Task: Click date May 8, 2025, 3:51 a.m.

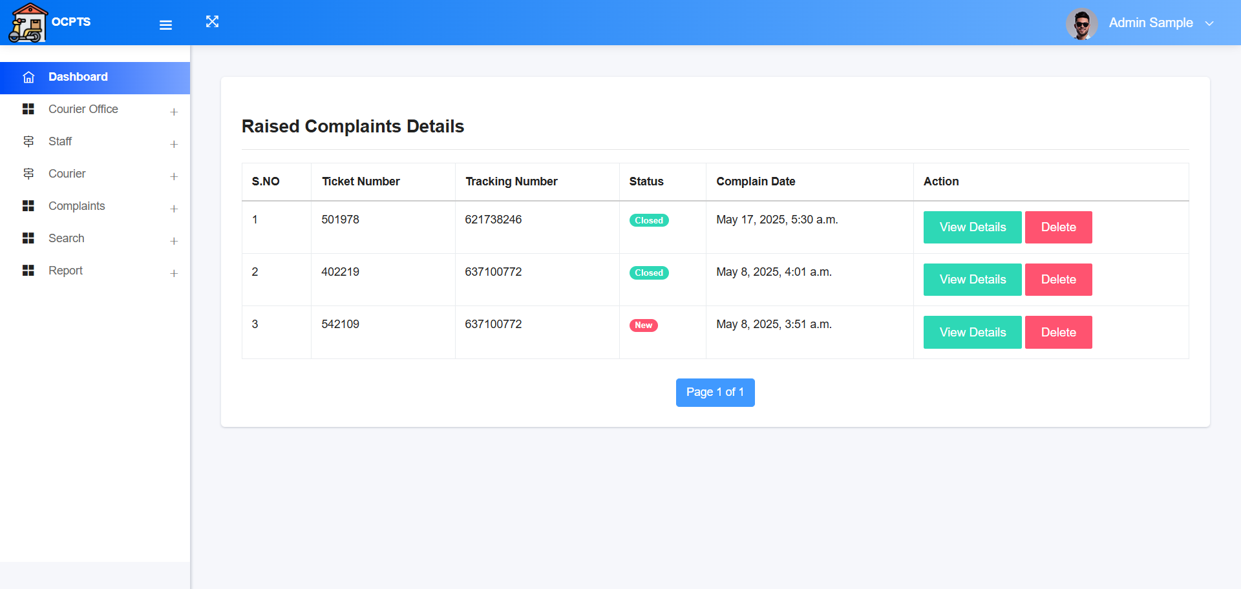Action: (x=774, y=324)
